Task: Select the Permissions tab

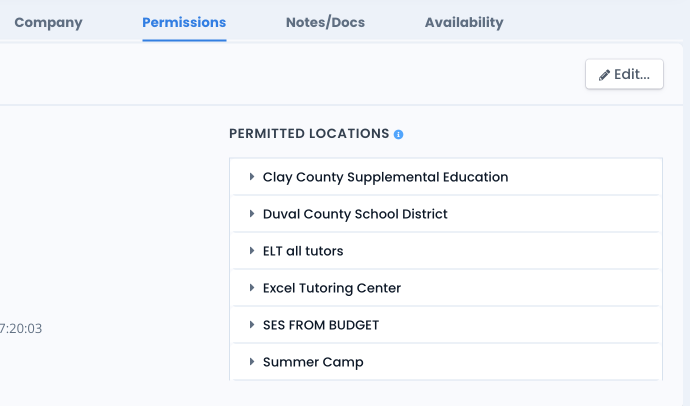Action: pos(184,22)
